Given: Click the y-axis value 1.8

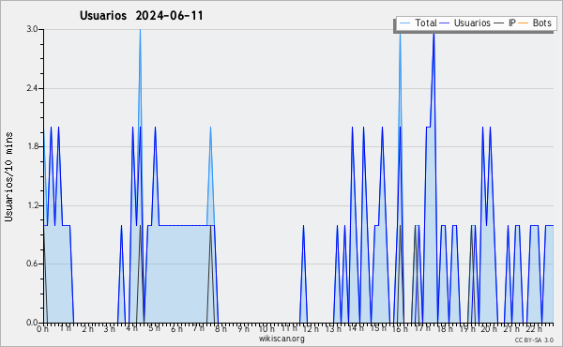Looking at the screenshot, I should click(32, 146).
